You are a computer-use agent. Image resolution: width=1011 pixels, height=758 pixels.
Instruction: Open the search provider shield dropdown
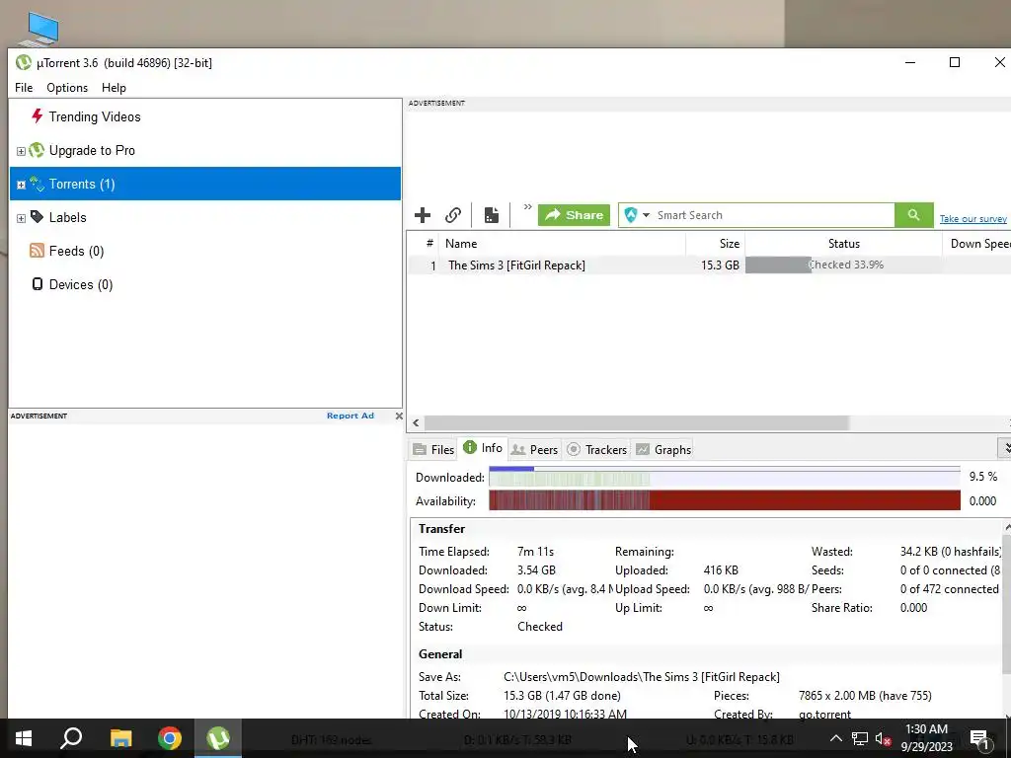[x=637, y=215]
